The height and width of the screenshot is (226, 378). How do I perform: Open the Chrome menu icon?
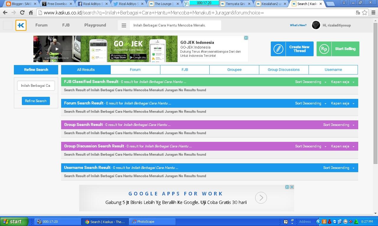374,13
